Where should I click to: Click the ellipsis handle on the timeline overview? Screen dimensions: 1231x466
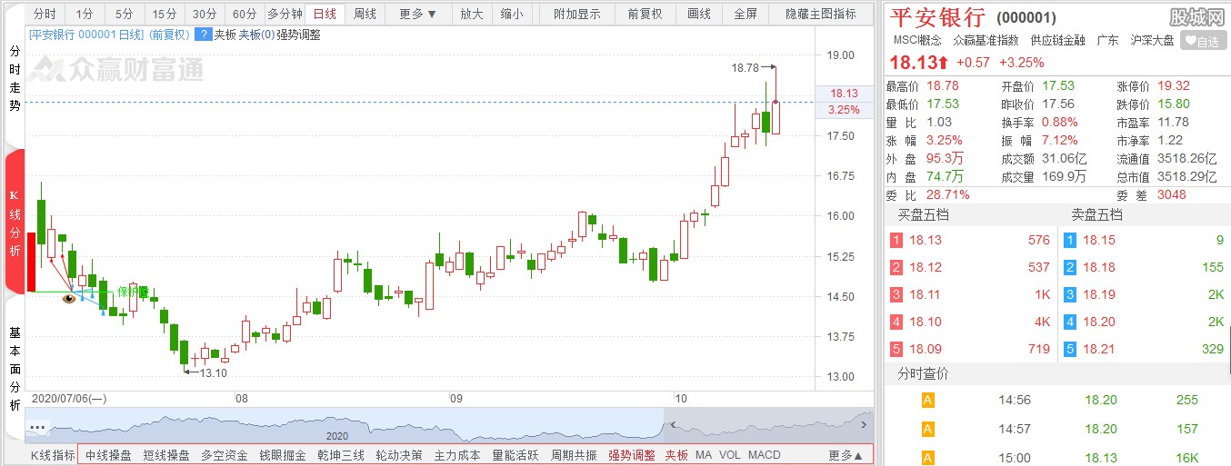point(37,426)
